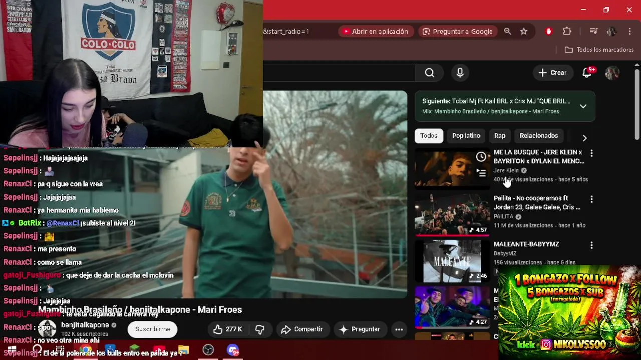Open the Windows Start button
The image size is (641, 360).
click(x=11, y=350)
